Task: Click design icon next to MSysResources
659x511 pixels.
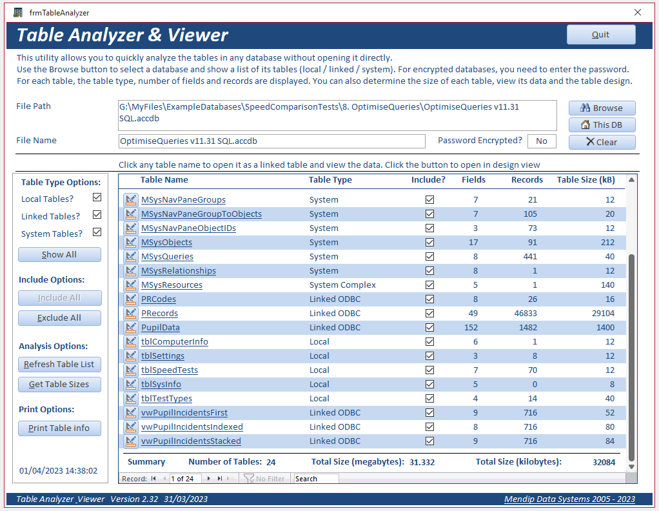Action: [131, 285]
